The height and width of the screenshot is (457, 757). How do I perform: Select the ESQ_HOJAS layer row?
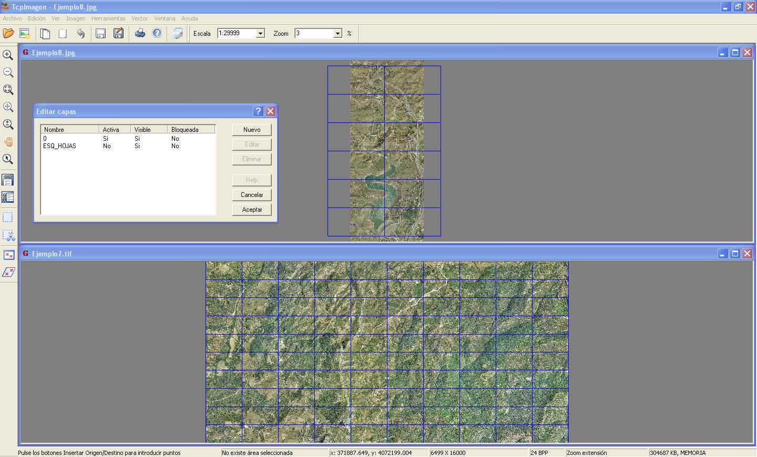coord(59,146)
